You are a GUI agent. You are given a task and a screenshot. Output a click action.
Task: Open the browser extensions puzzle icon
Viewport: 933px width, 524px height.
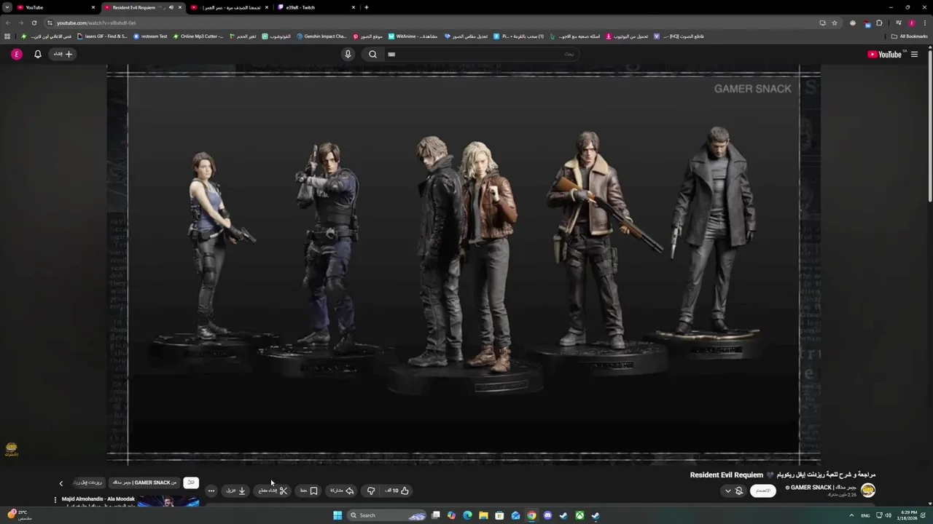[879, 23]
